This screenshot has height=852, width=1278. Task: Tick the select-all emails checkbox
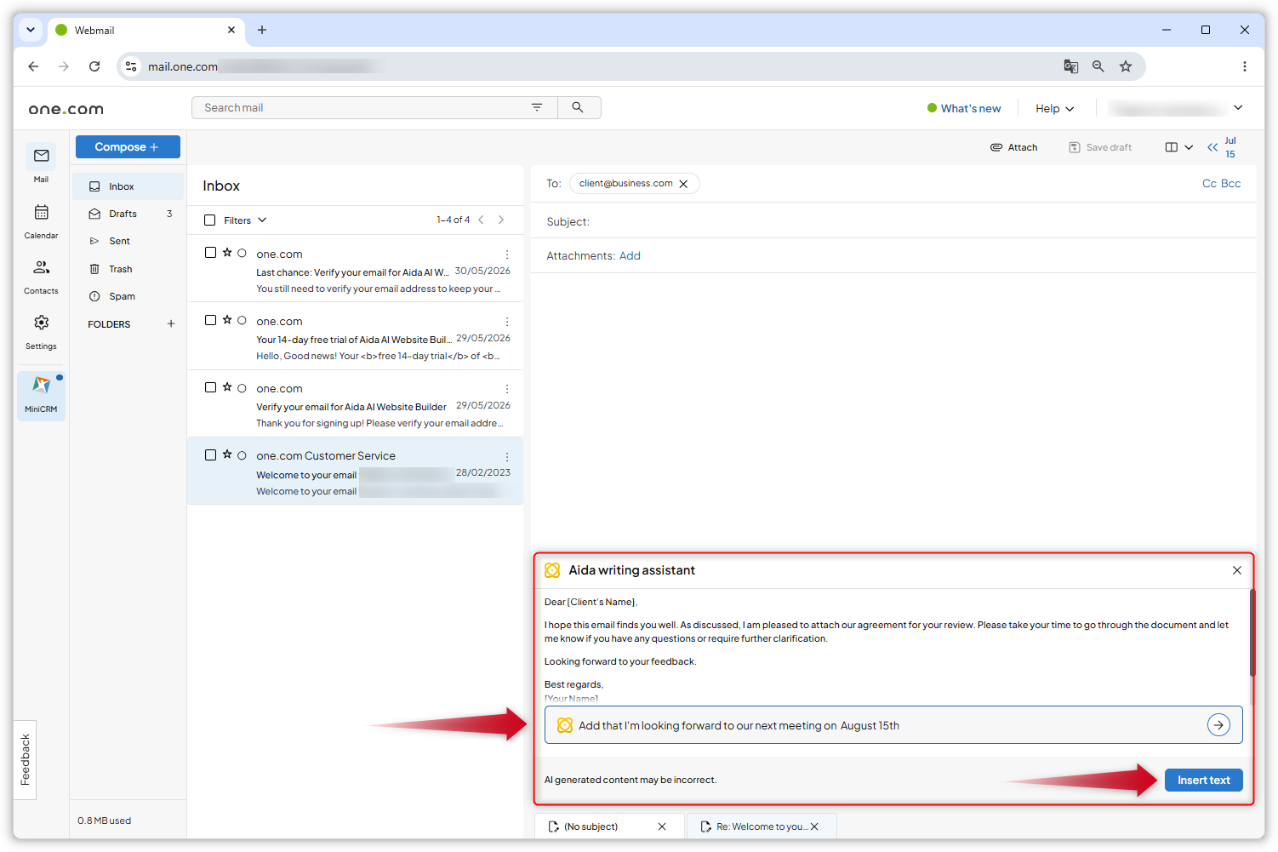click(x=210, y=220)
